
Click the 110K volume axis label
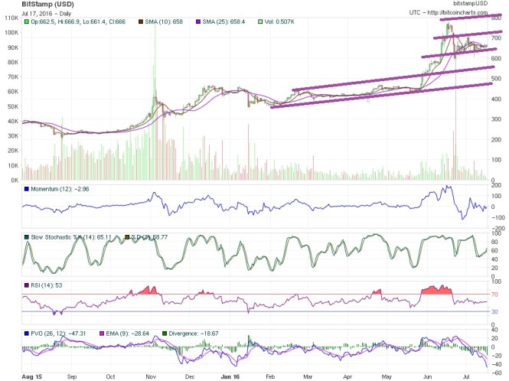(x=10, y=18)
